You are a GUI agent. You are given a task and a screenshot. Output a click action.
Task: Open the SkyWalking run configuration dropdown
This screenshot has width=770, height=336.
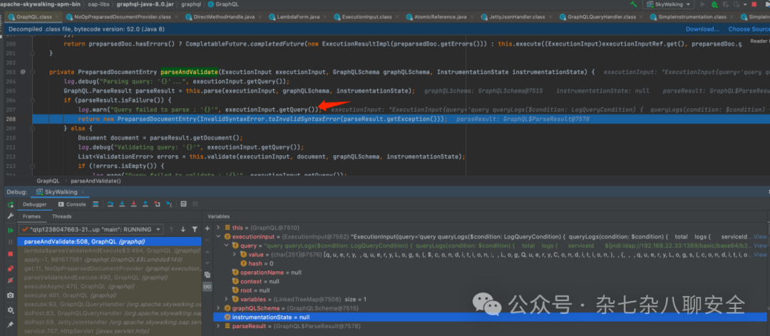click(x=669, y=4)
